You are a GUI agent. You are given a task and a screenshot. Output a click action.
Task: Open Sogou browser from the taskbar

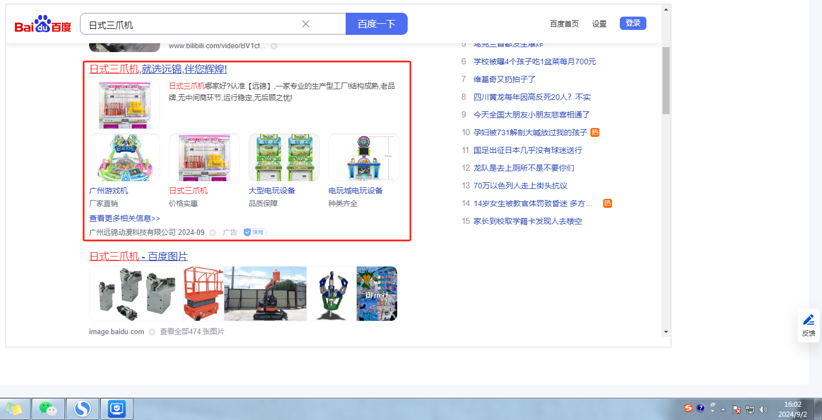(83, 409)
